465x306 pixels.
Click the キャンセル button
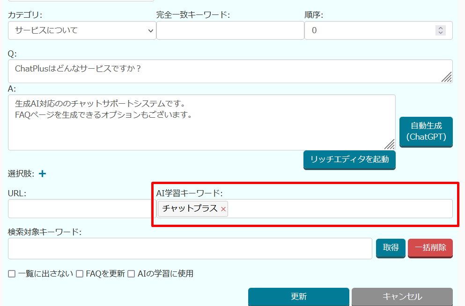402,297
